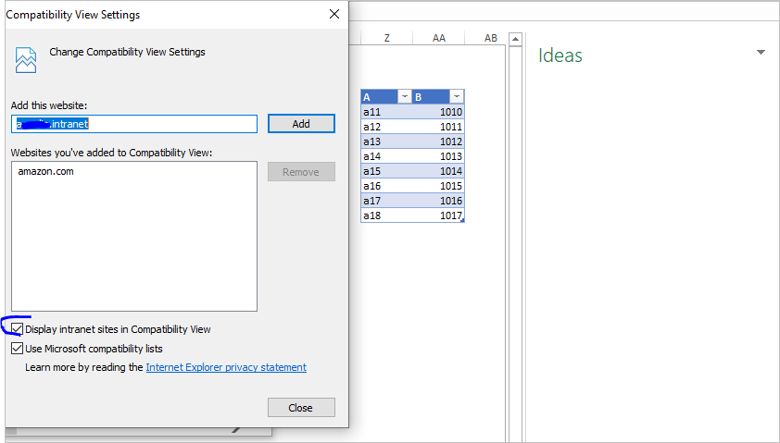Click cell a15 in the table
Screen dimensions: 780x443
coord(386,171)
